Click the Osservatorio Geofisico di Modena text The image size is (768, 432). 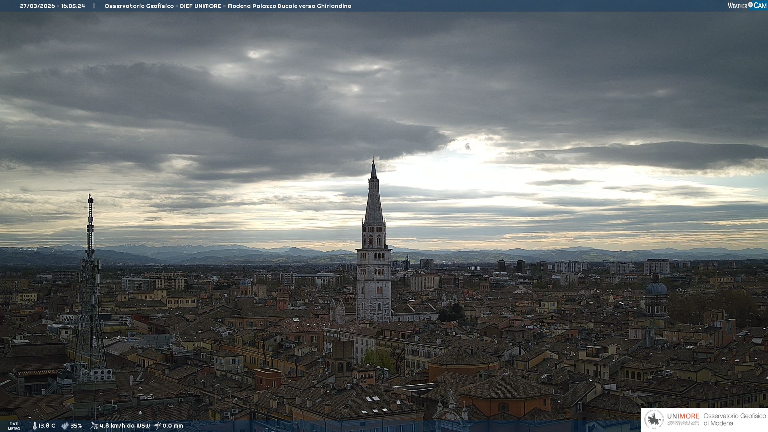(x=734, y=419)
